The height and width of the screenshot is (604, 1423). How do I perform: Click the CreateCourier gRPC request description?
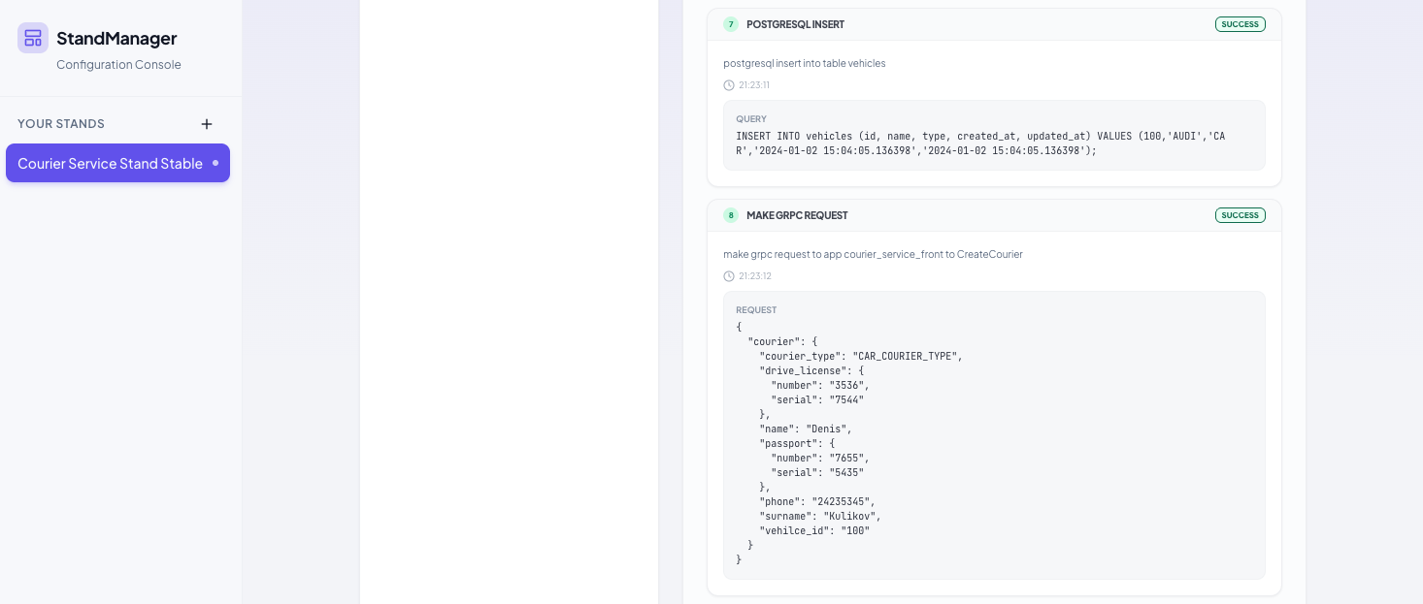[873, 254]
